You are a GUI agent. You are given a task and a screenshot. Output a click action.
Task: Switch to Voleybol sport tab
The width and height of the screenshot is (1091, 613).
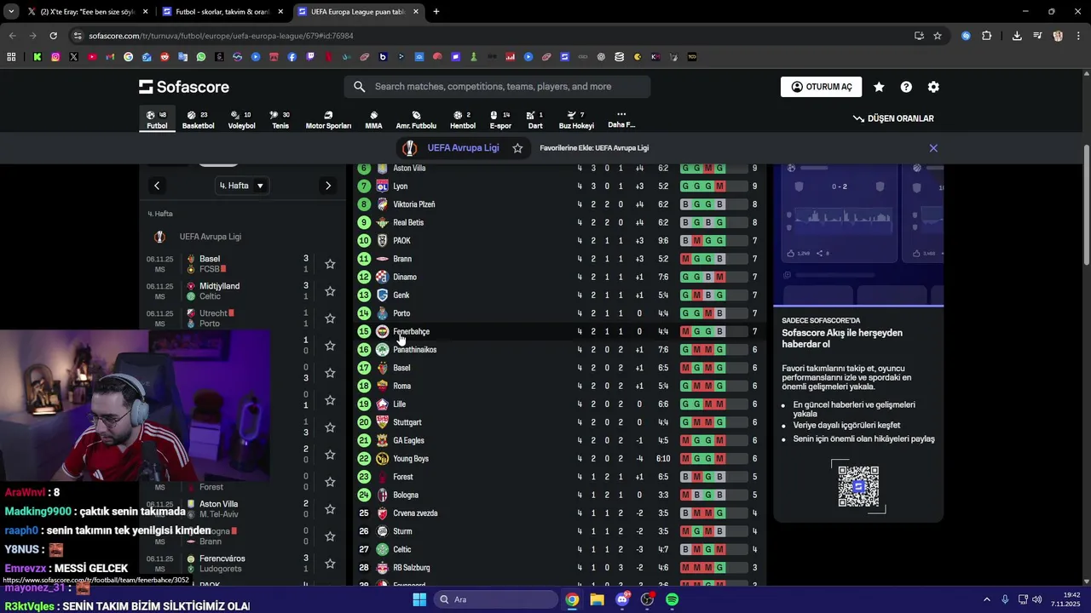[x=241, y=120]
